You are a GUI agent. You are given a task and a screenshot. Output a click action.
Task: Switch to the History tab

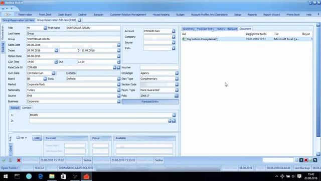(221, 29)
